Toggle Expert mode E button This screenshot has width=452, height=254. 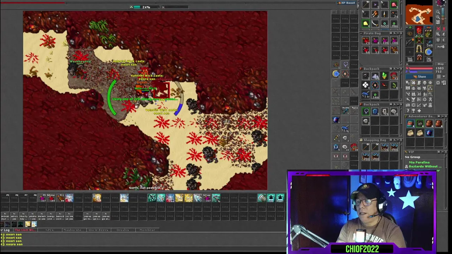[x=444, y=40]
